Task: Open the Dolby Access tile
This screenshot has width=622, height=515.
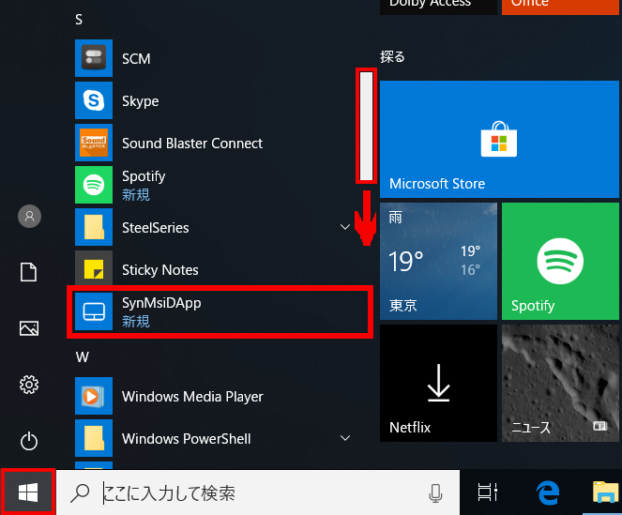Action: click(438, 8)
